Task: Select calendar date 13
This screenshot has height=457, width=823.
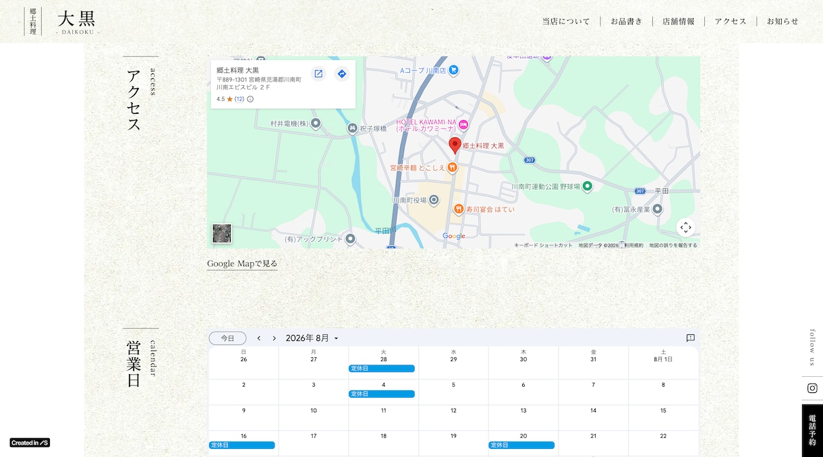Action: pyautogui.click(x=523, y=410)
